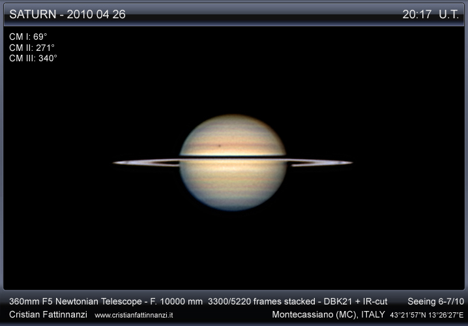
Task: Click the dark spot on Saturn's disk
Action: point(220,145)
